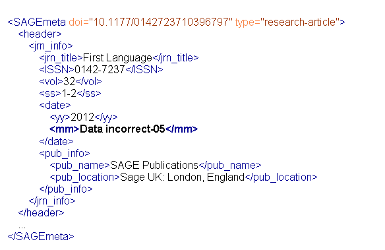Image resolution: width=385 pixels, height=250 pixels.
Task: Select the SAGE Publications publisher name
Action: pos(154,166)
